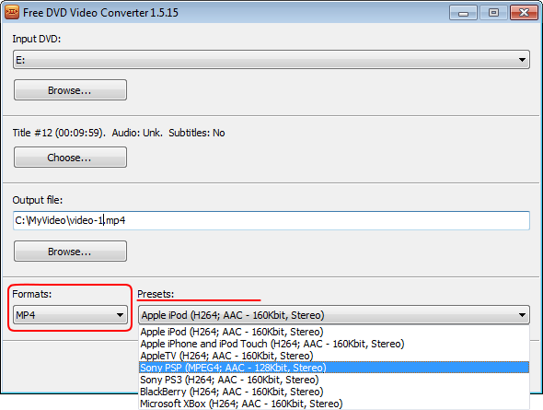Minimize the converter window
The width and height of the screenshot is (543, 410).
tap(463, 13)
